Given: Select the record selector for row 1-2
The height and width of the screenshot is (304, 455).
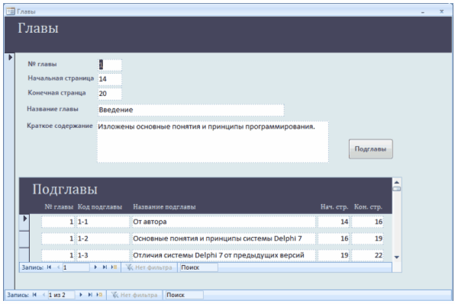Looking at the screenshot, I should click(x=24, y=239).
